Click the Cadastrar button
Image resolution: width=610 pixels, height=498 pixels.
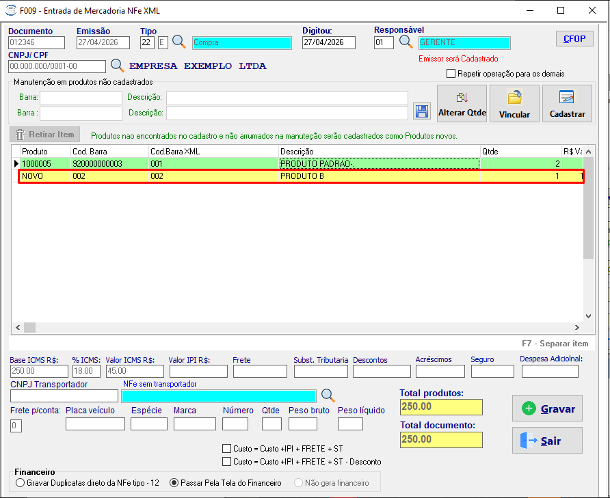click(x=567, y=103)
